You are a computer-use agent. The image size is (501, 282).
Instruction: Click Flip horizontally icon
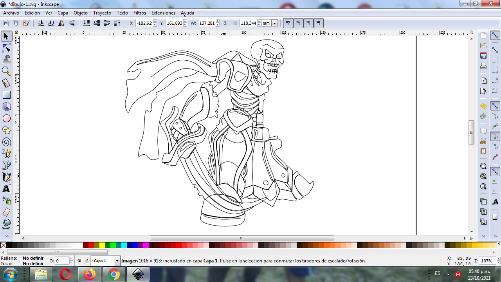point(61,23)
